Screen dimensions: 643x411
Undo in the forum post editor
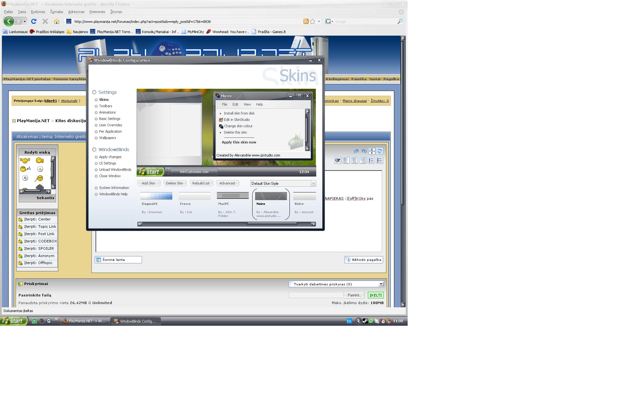pos(356,151)
